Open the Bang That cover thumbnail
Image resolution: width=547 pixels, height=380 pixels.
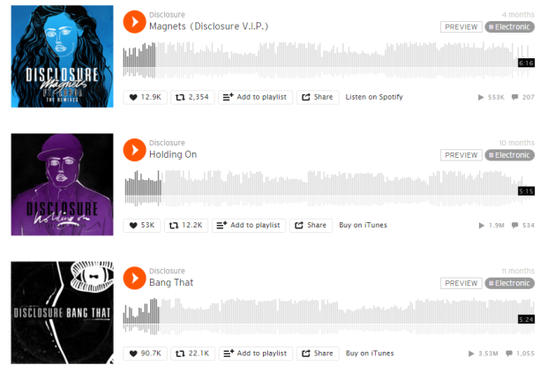point(62,313)
